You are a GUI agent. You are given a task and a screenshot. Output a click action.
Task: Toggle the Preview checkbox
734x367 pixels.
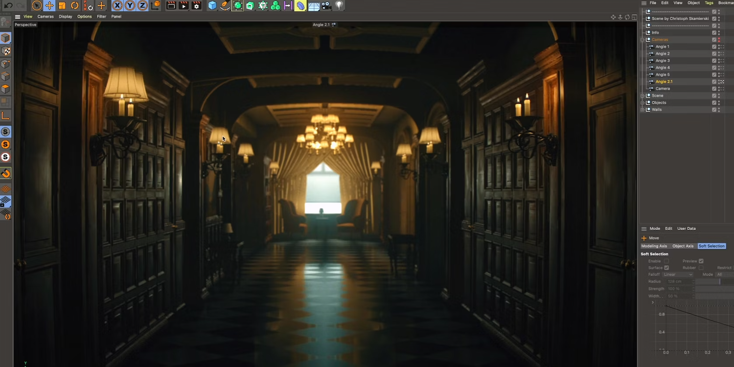[701, 261]
